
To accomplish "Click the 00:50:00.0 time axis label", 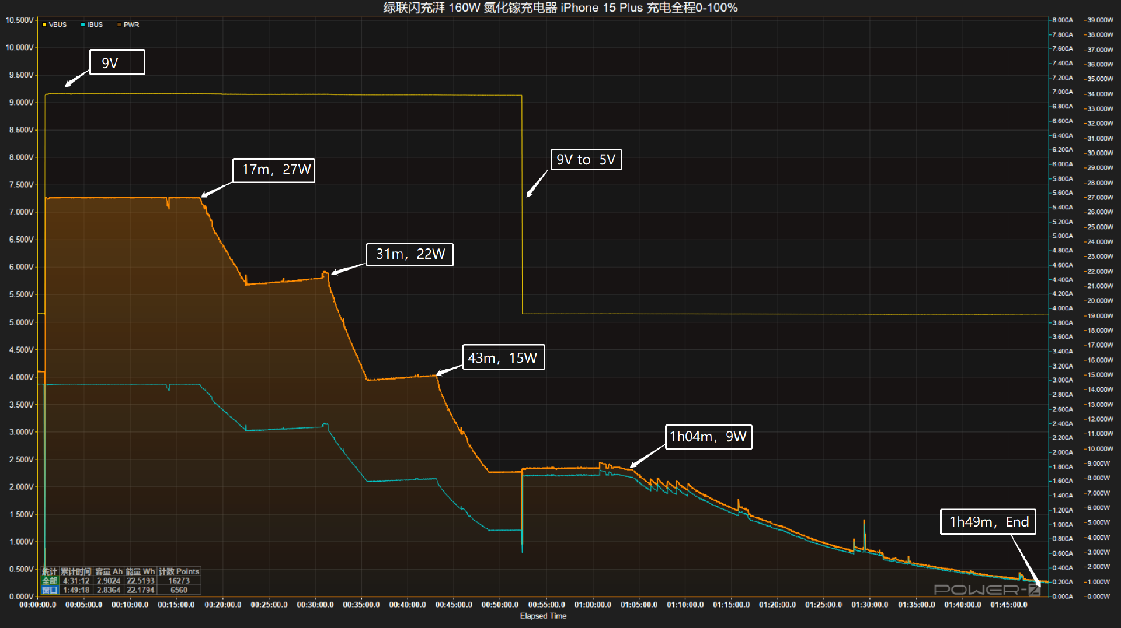I will 500,605.
